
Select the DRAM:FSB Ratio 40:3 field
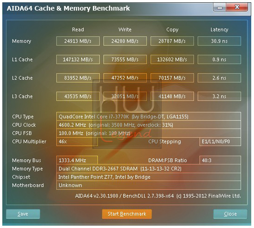click(220, 160)
